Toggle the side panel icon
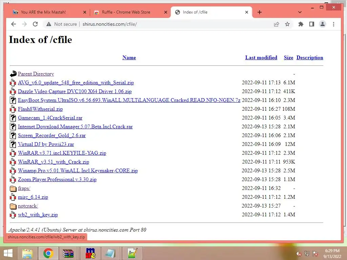The image size is (347, 260). (312, 24)
